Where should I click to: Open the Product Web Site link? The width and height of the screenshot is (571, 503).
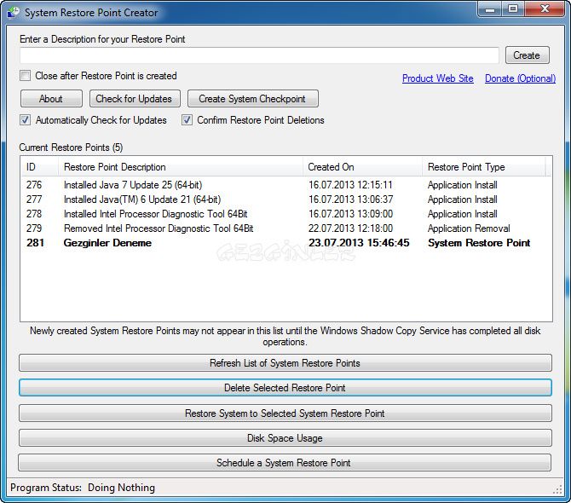point(438,78)
